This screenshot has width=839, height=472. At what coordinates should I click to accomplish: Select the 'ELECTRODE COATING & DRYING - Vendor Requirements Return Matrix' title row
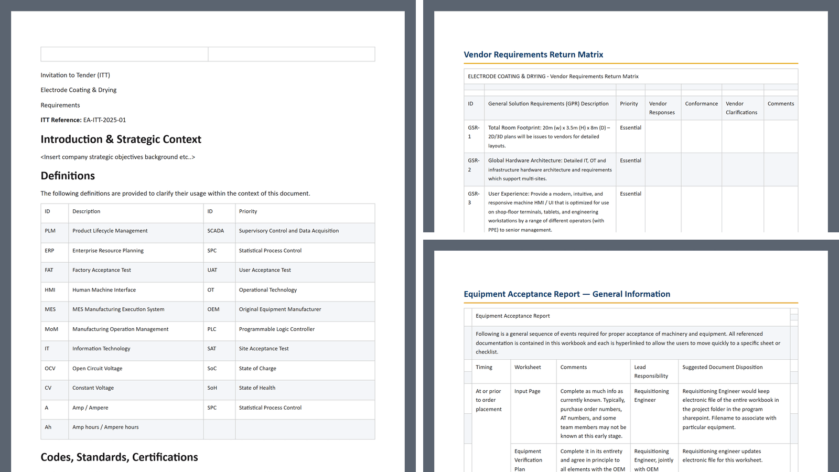[631, 77]
